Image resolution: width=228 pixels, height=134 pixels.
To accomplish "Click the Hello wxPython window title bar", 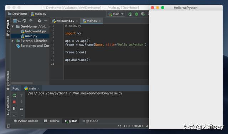I will 186,8.
